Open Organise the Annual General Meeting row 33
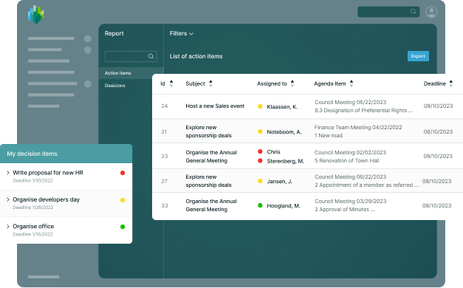Screen dimensions: 463x288 211,205
